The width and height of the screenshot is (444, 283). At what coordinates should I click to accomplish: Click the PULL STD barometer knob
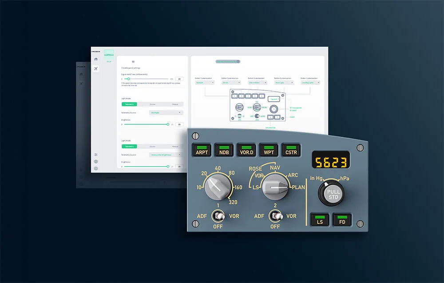point(333,194)
